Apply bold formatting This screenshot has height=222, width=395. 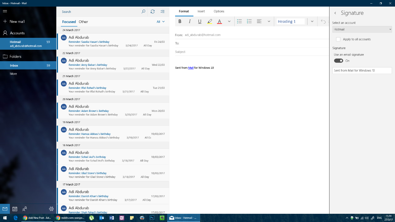coord(180,21)
